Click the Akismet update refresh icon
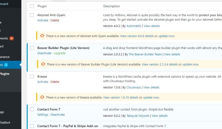Viewport: 222px width, 129px height. (x=42, y=36)
